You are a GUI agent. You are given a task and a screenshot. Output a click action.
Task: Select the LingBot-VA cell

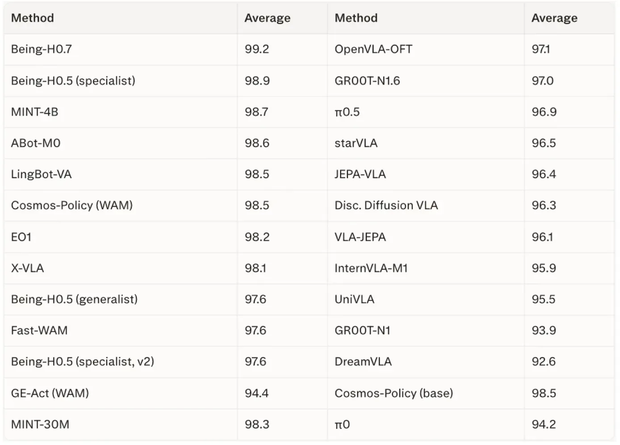point(121,174)
